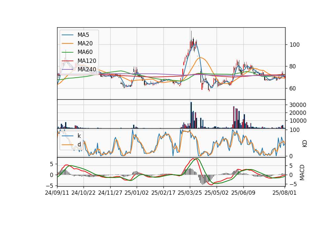Click the 25/08/01 date tick label

click(284, 193)
